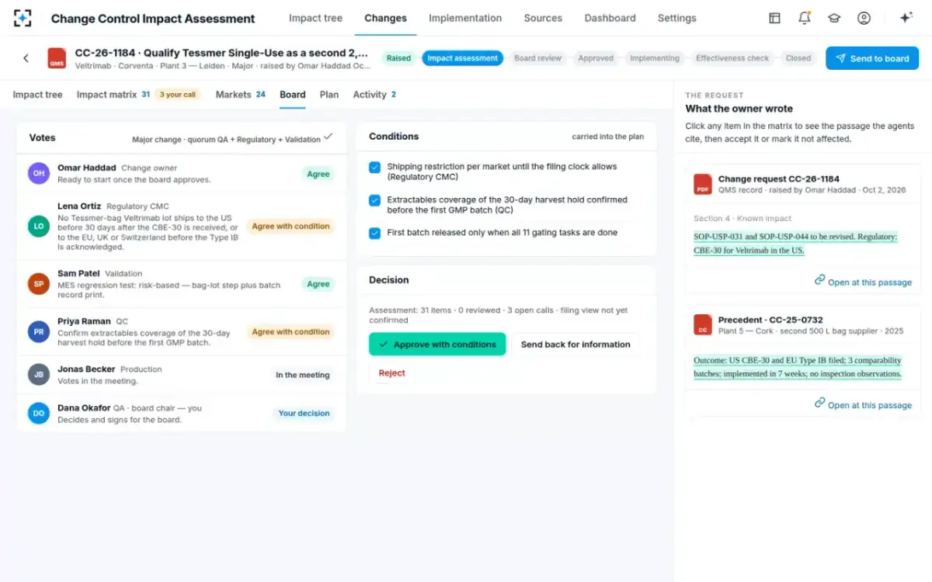Open the graduation cap learning icon
The image size is (932, 582).
[834, 18]
